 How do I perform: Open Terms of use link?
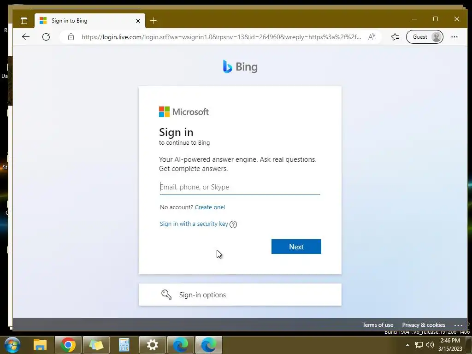coord(378,325)
